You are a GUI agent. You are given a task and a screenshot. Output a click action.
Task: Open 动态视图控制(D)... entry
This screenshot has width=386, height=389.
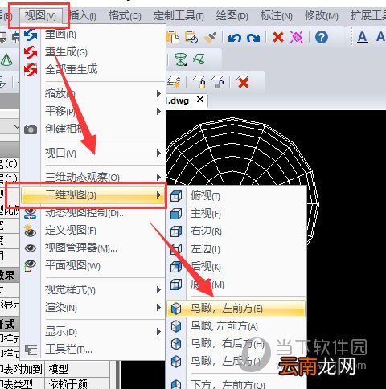(x=93, y=213)
